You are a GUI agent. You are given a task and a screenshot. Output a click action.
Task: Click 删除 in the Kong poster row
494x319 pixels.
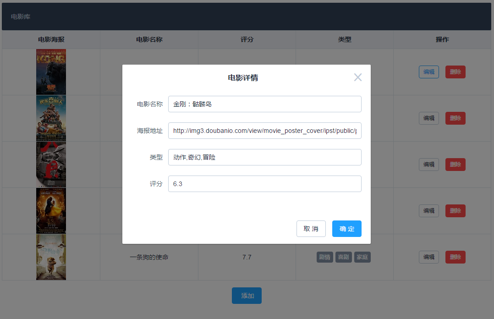(455, 72)
